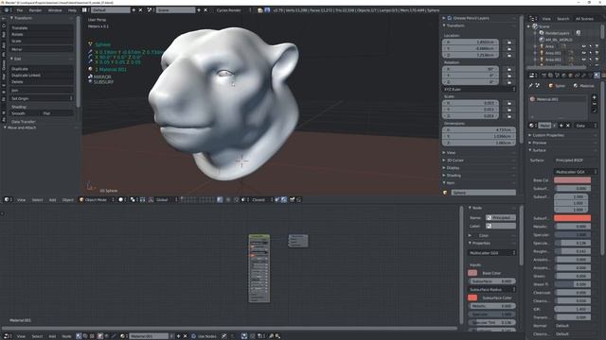Expand the Preview panel in material tab
The image size is (606, 340).
pos(530,143)
